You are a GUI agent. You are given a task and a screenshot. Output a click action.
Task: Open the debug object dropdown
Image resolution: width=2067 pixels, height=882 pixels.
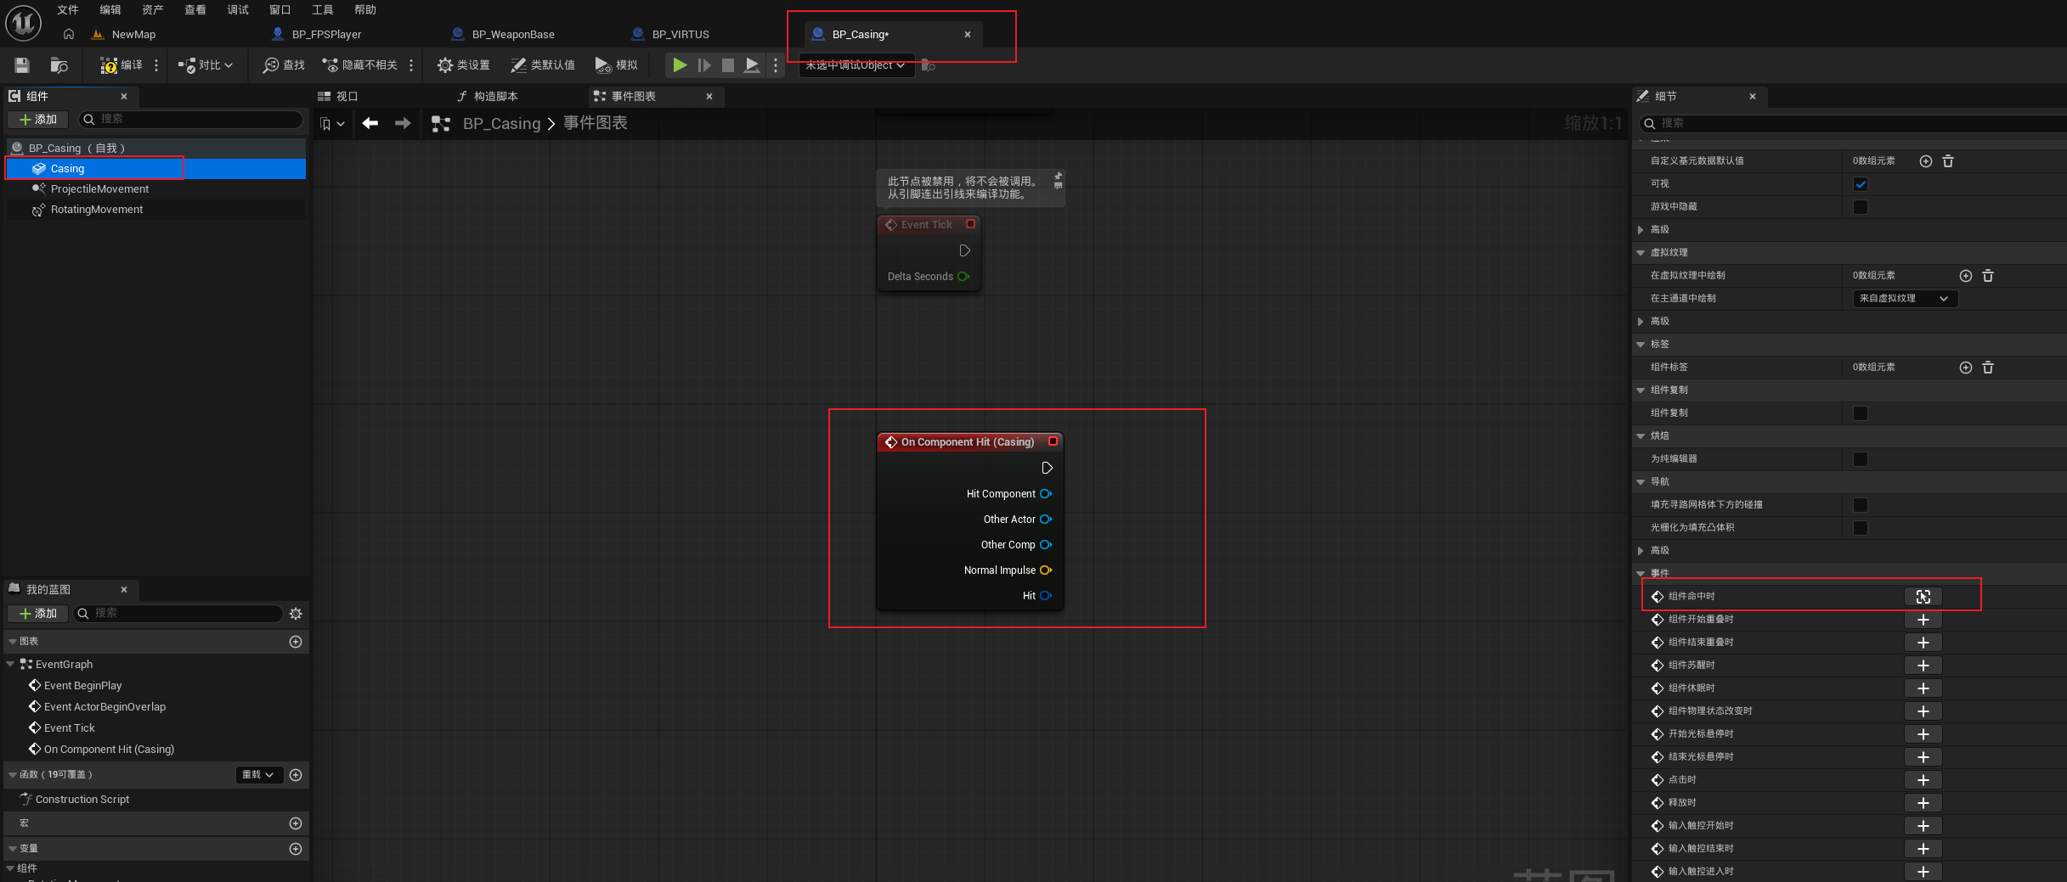856,65
